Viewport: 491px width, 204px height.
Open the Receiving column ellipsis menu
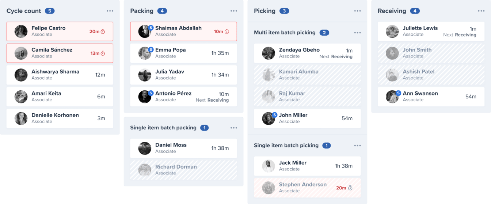coord(481,11)
